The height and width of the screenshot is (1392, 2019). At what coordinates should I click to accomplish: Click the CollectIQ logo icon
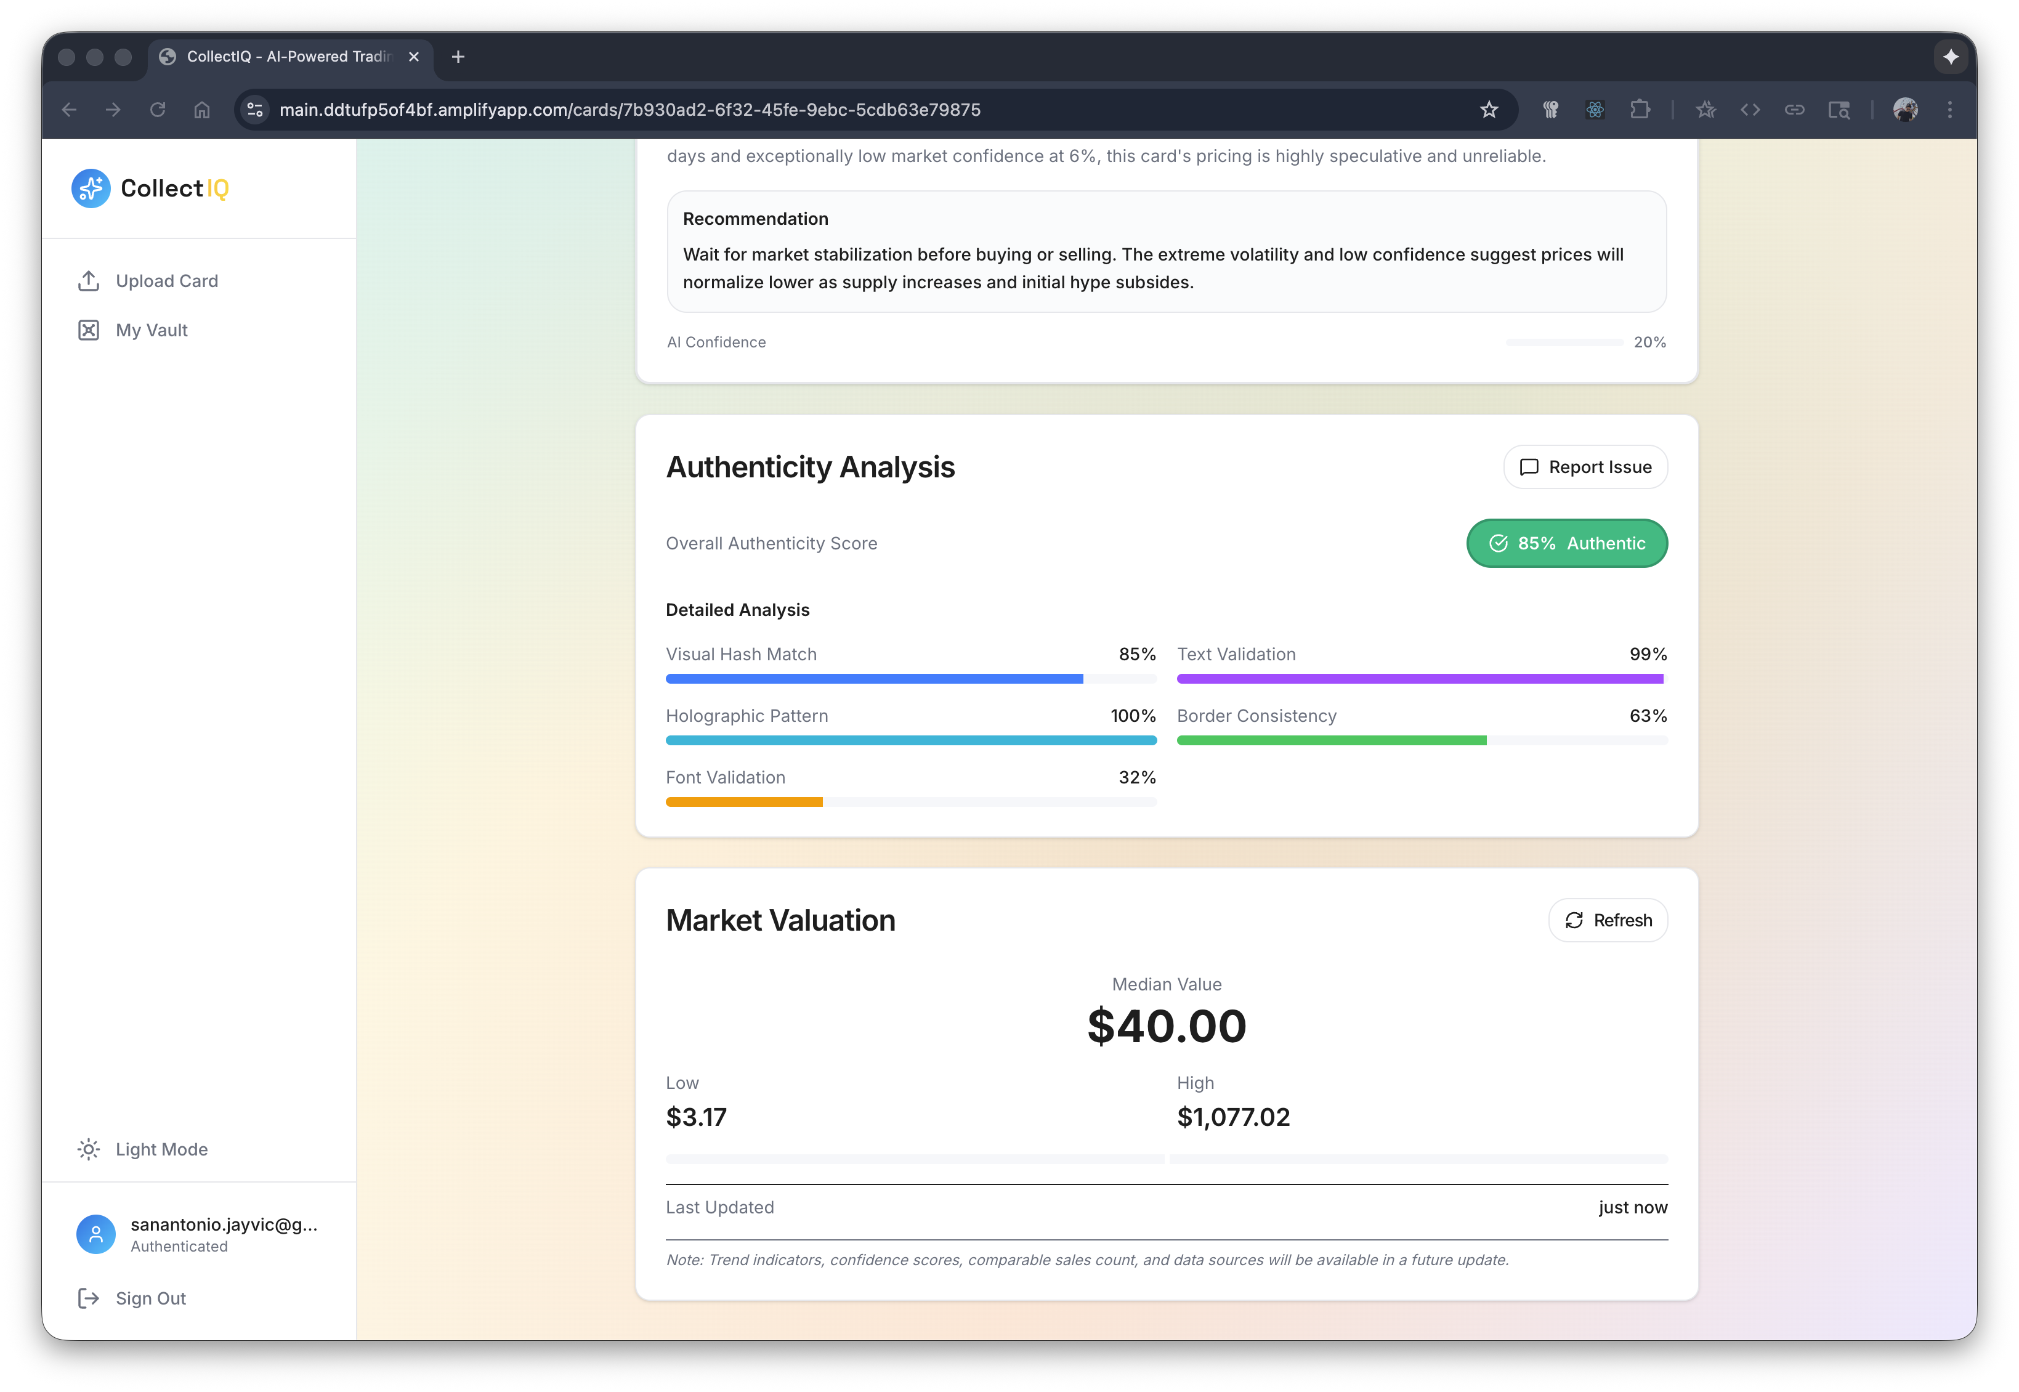91,188
